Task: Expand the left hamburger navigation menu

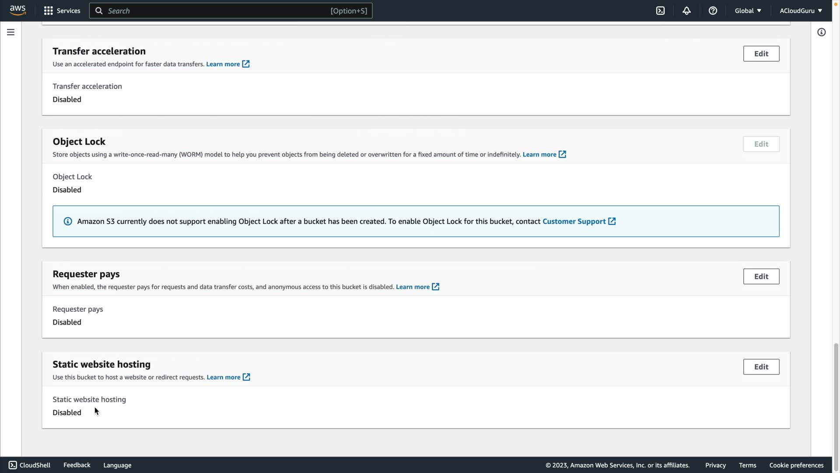Action: [x=10, y=32]
